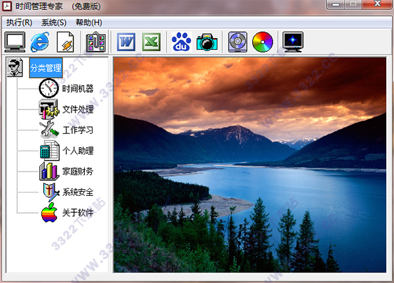Click the document with pencil toolbar icon
Image resolution: width=394 pixels, height=283 pixels.
click(x=65, y=42)
